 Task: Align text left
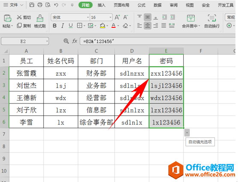tap(140, 25)
